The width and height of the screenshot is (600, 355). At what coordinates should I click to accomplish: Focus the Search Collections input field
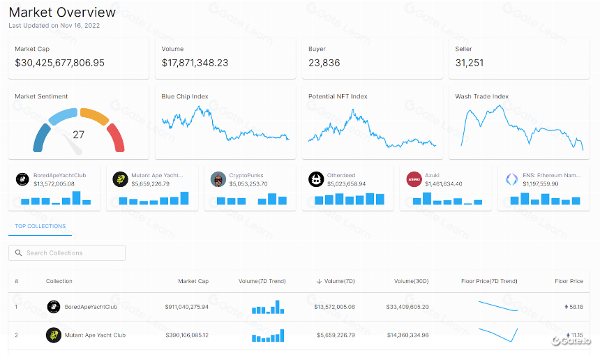(67, 253)
